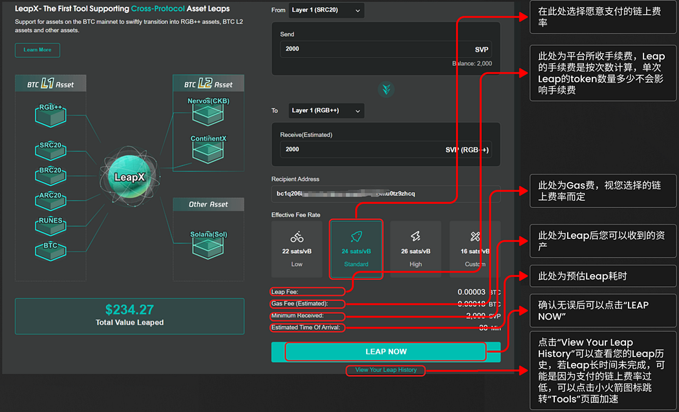Image resolution: width=679 pixels, height=412 pixels.
Task: Click the rocket icon for Standard fee
Action: click(356, 236)
